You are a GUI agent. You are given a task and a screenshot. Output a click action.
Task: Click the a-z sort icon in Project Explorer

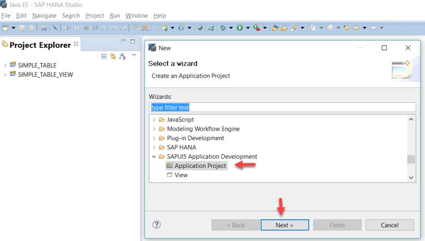click(122, 56)
